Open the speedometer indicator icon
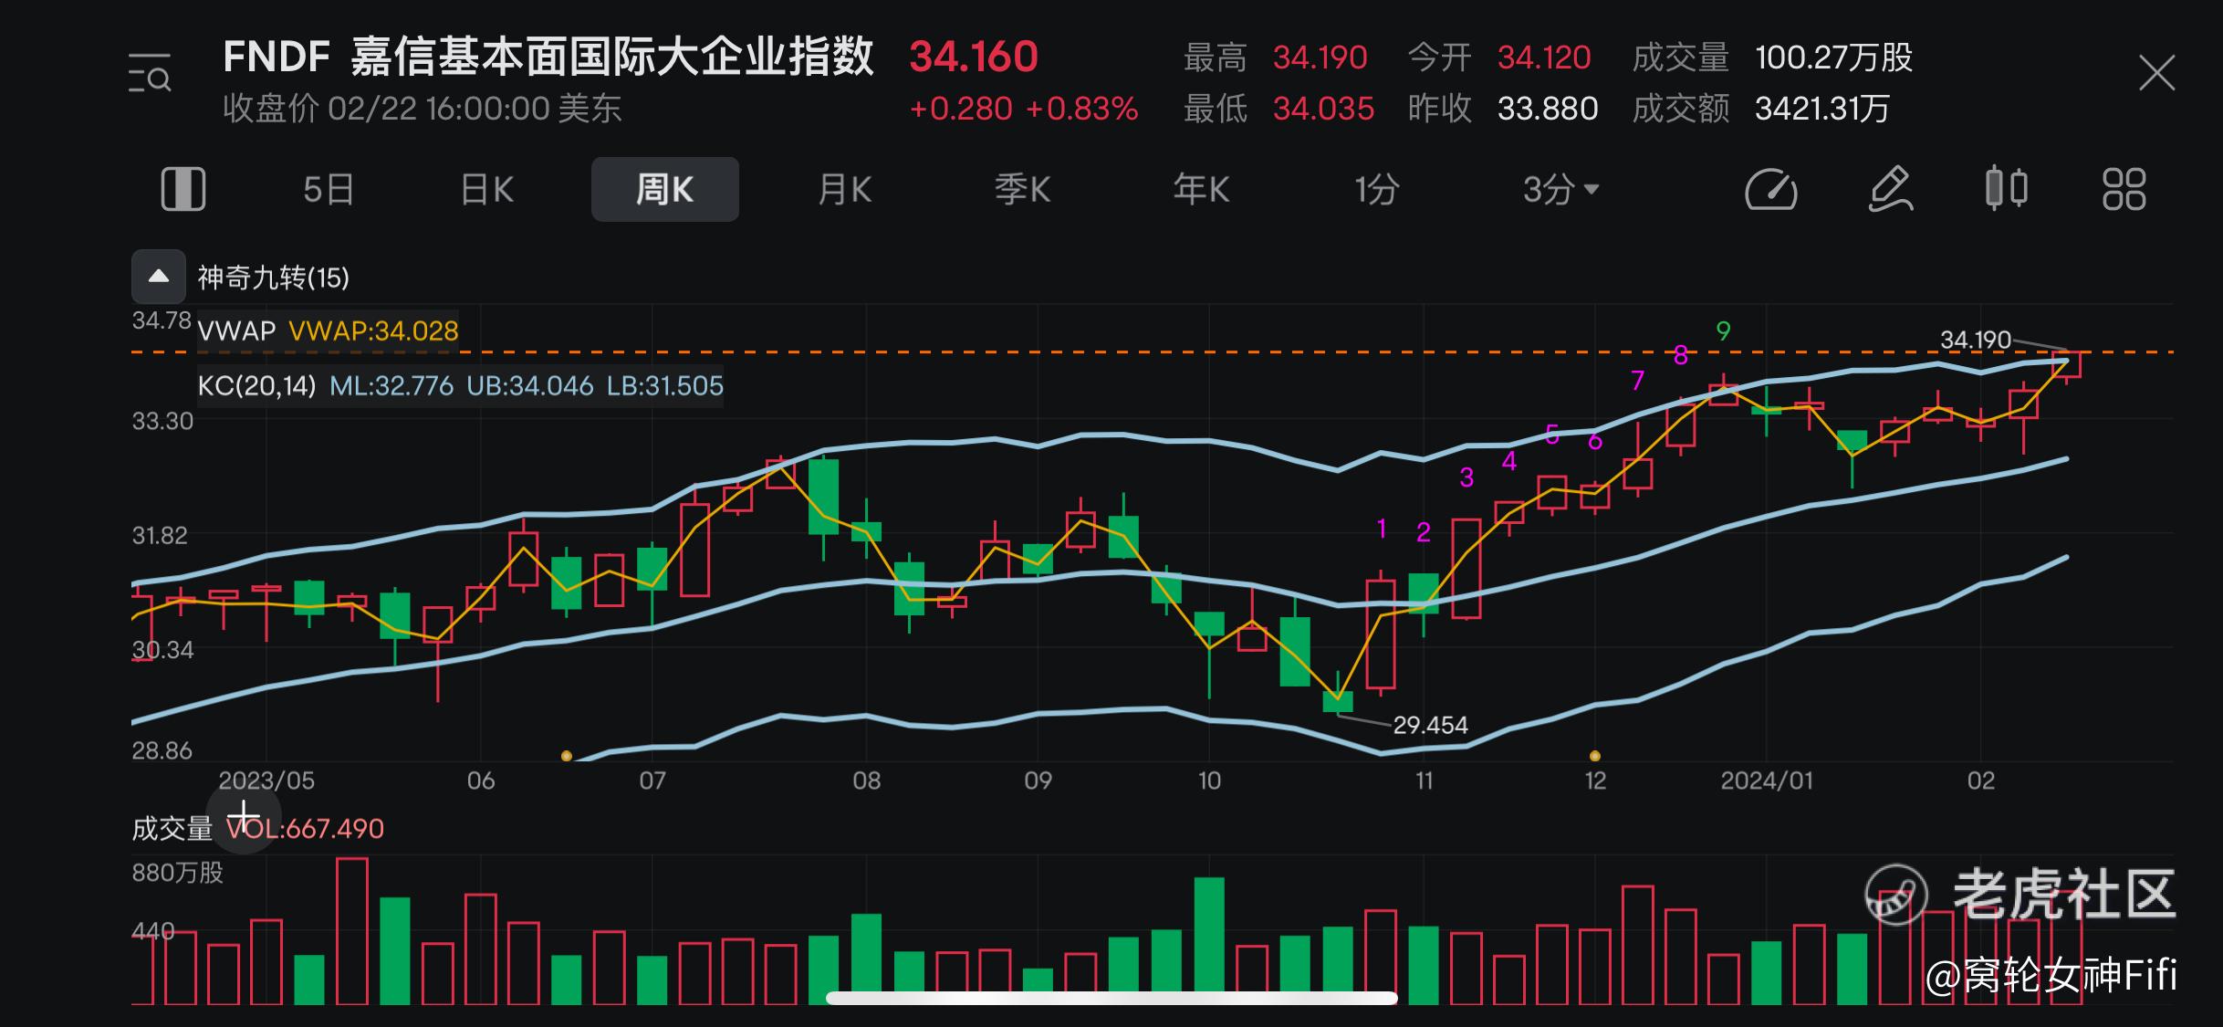2223x1027 pixels. coord(1771,190)
